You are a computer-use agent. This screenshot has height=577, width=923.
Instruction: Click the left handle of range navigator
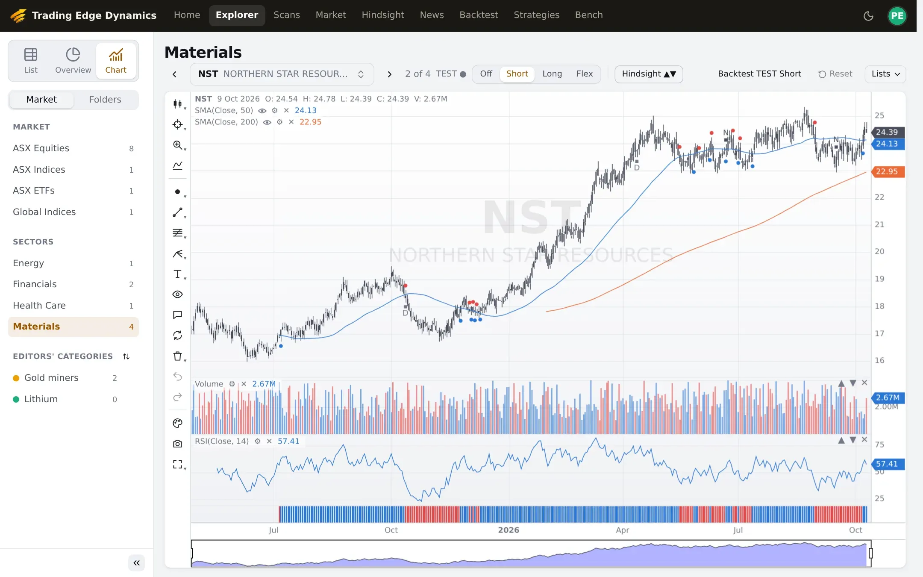coord(192,553)
